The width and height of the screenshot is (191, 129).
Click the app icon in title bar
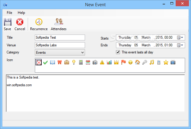(5, 5)
